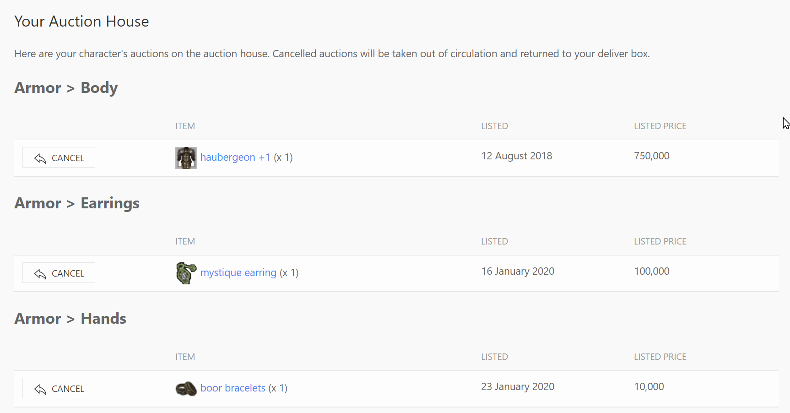Open the haubergeon +1 item link
This screenshot has height=413, width=790.
(235, 157)
